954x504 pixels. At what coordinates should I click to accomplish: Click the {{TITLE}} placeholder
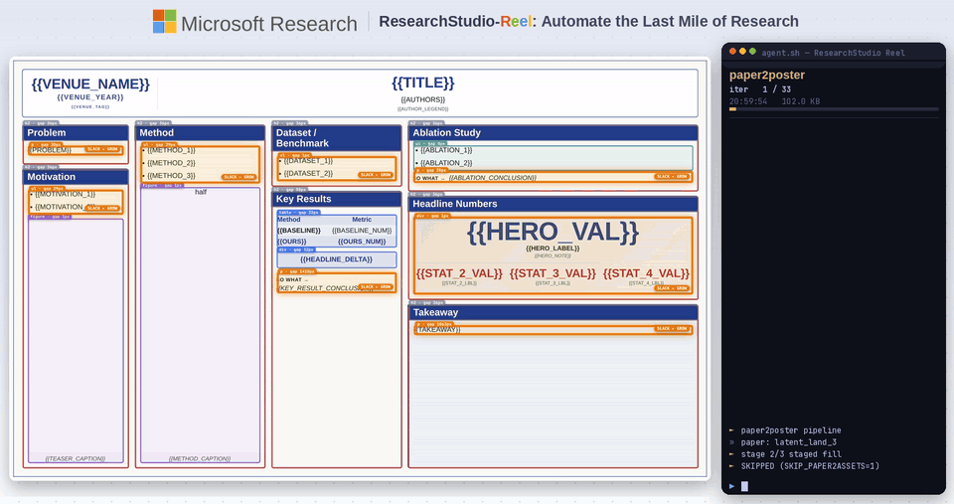[x=423, y=83]
